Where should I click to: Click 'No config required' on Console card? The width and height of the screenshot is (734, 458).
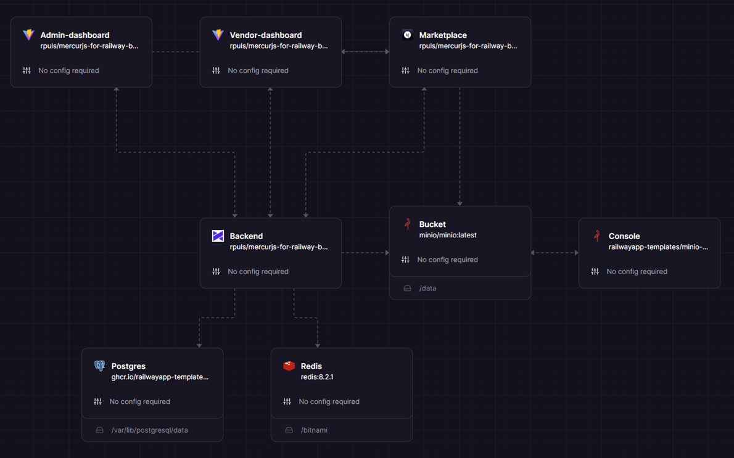637,271
